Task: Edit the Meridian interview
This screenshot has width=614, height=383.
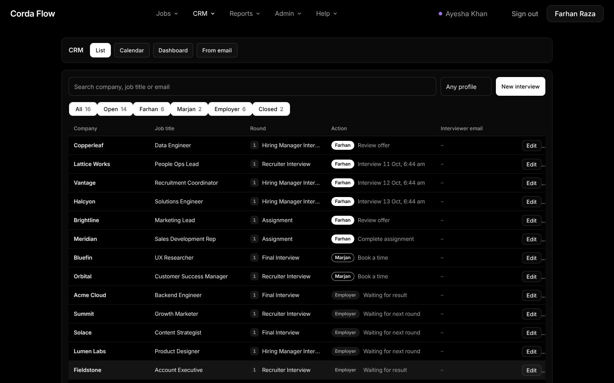Action: pos(531,239)
